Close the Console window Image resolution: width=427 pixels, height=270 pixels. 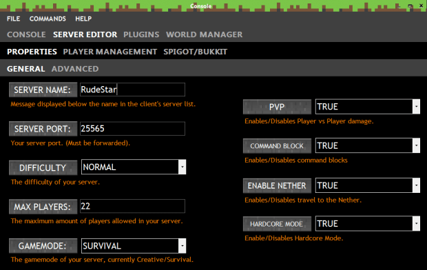(x=421, y=6)
